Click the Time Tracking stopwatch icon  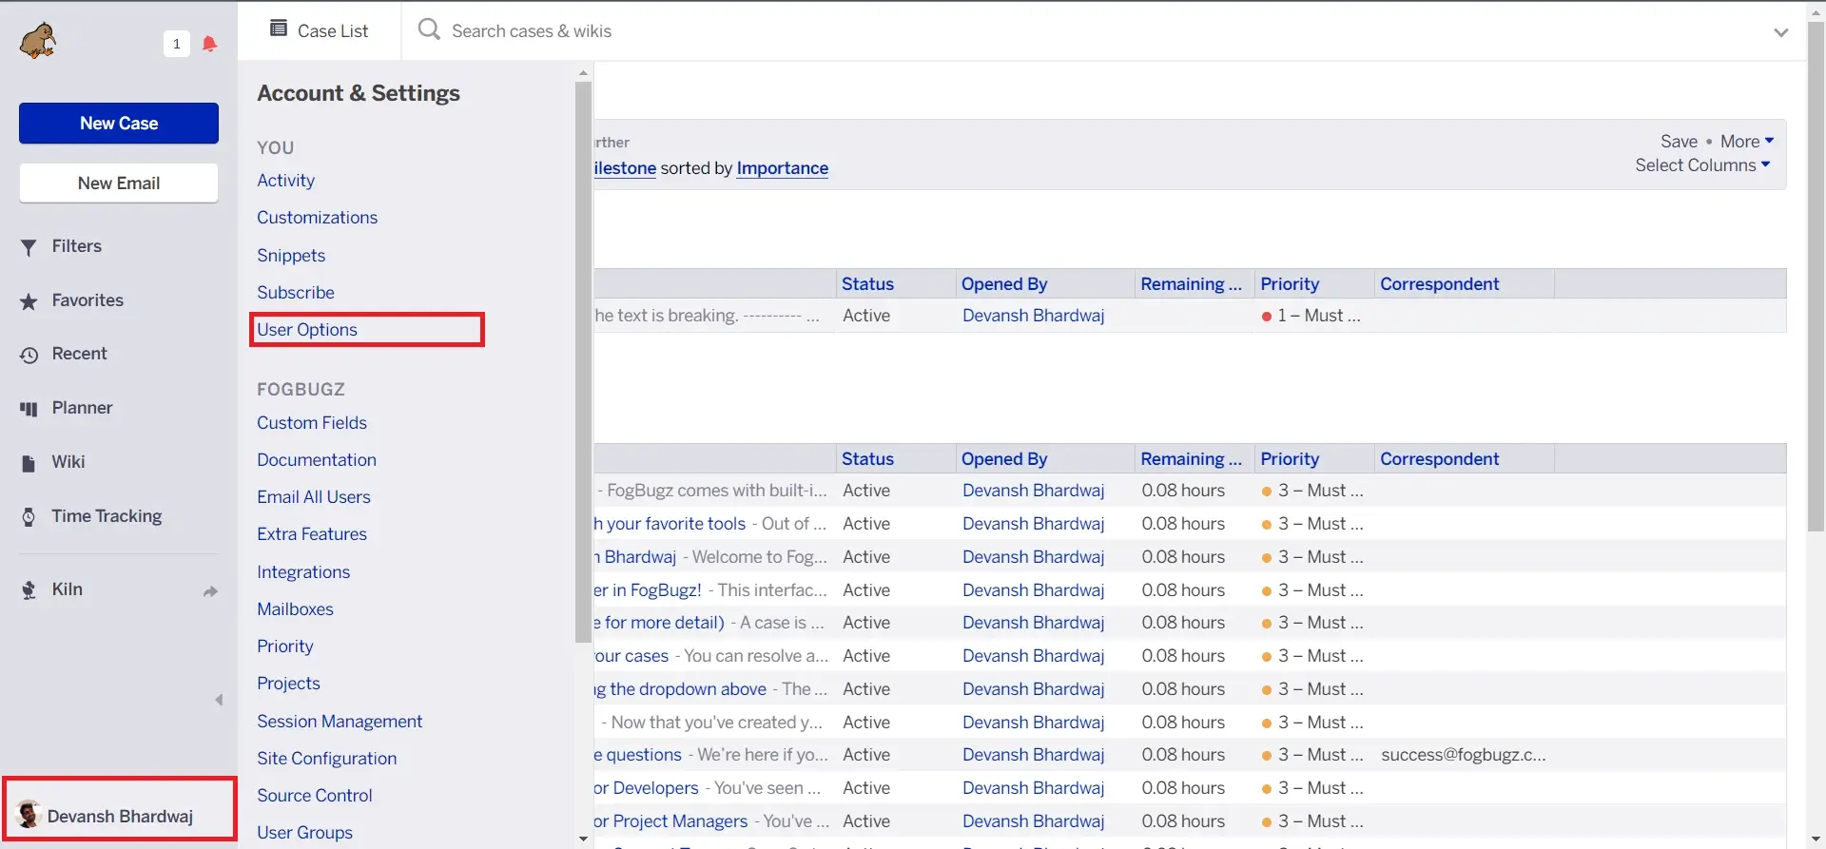pyautogui.click(x=29, y=516)
